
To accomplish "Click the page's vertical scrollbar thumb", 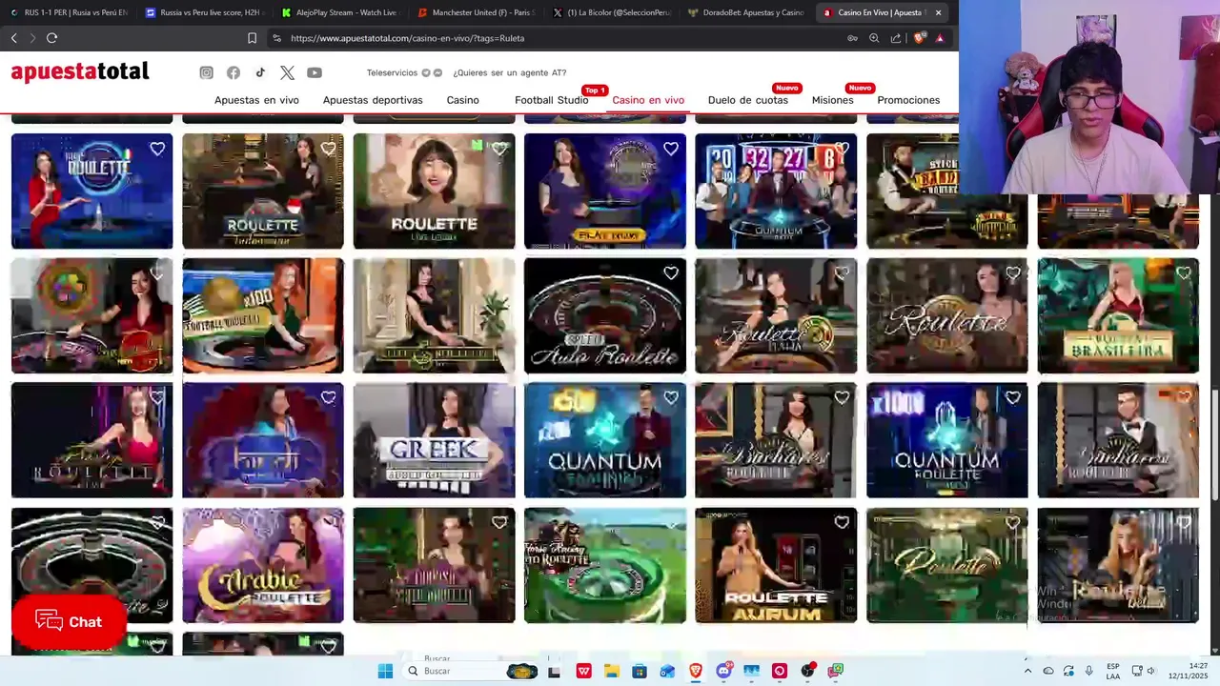I will tap(1214, 444).
